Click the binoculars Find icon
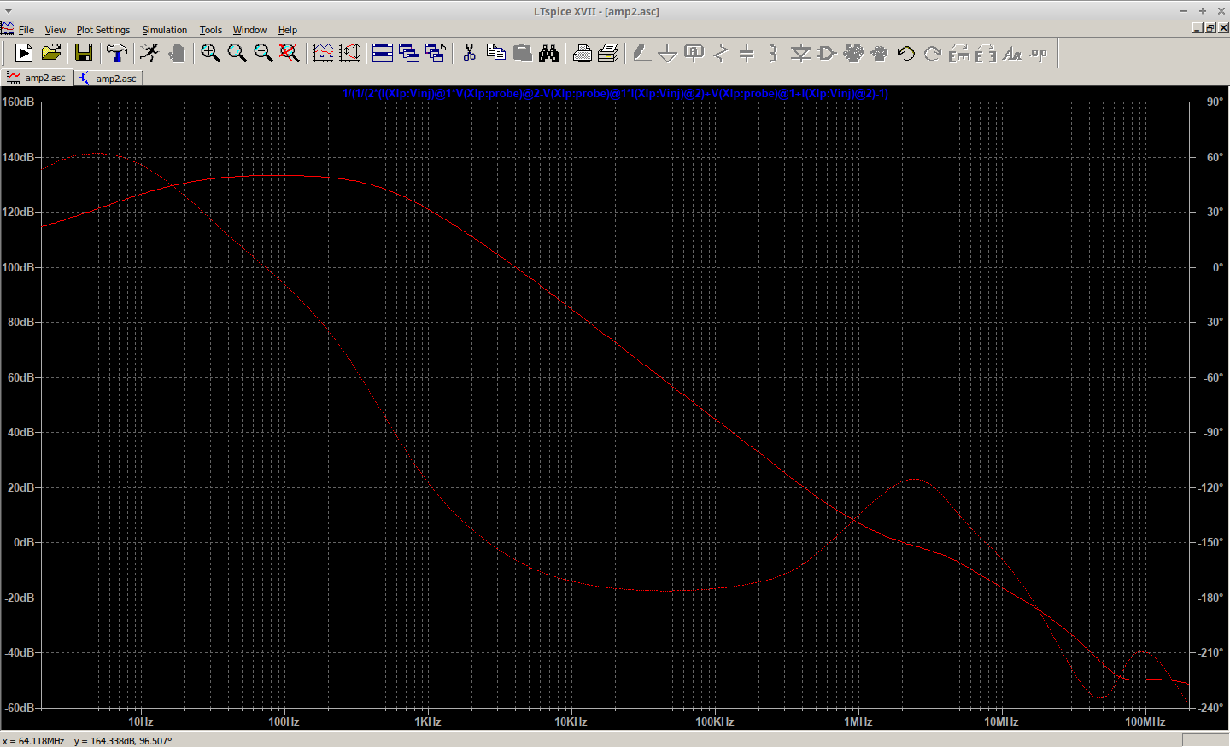Viewport: 1230px width, 747px height. [548, 53]
